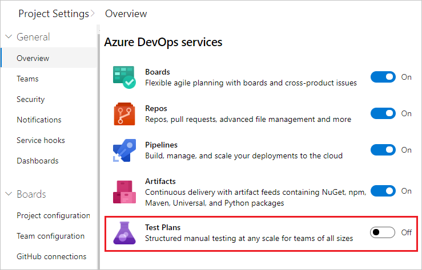
Task: Select Overview in the sidebar
Action: pos(49,58)
